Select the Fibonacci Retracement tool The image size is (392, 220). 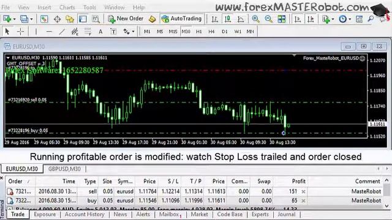88,31
